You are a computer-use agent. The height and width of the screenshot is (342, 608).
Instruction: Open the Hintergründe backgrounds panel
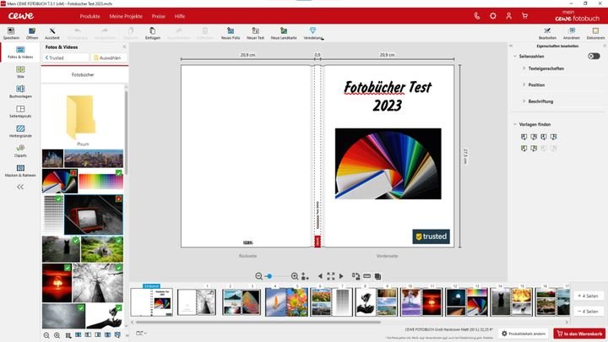pos(19,132)
